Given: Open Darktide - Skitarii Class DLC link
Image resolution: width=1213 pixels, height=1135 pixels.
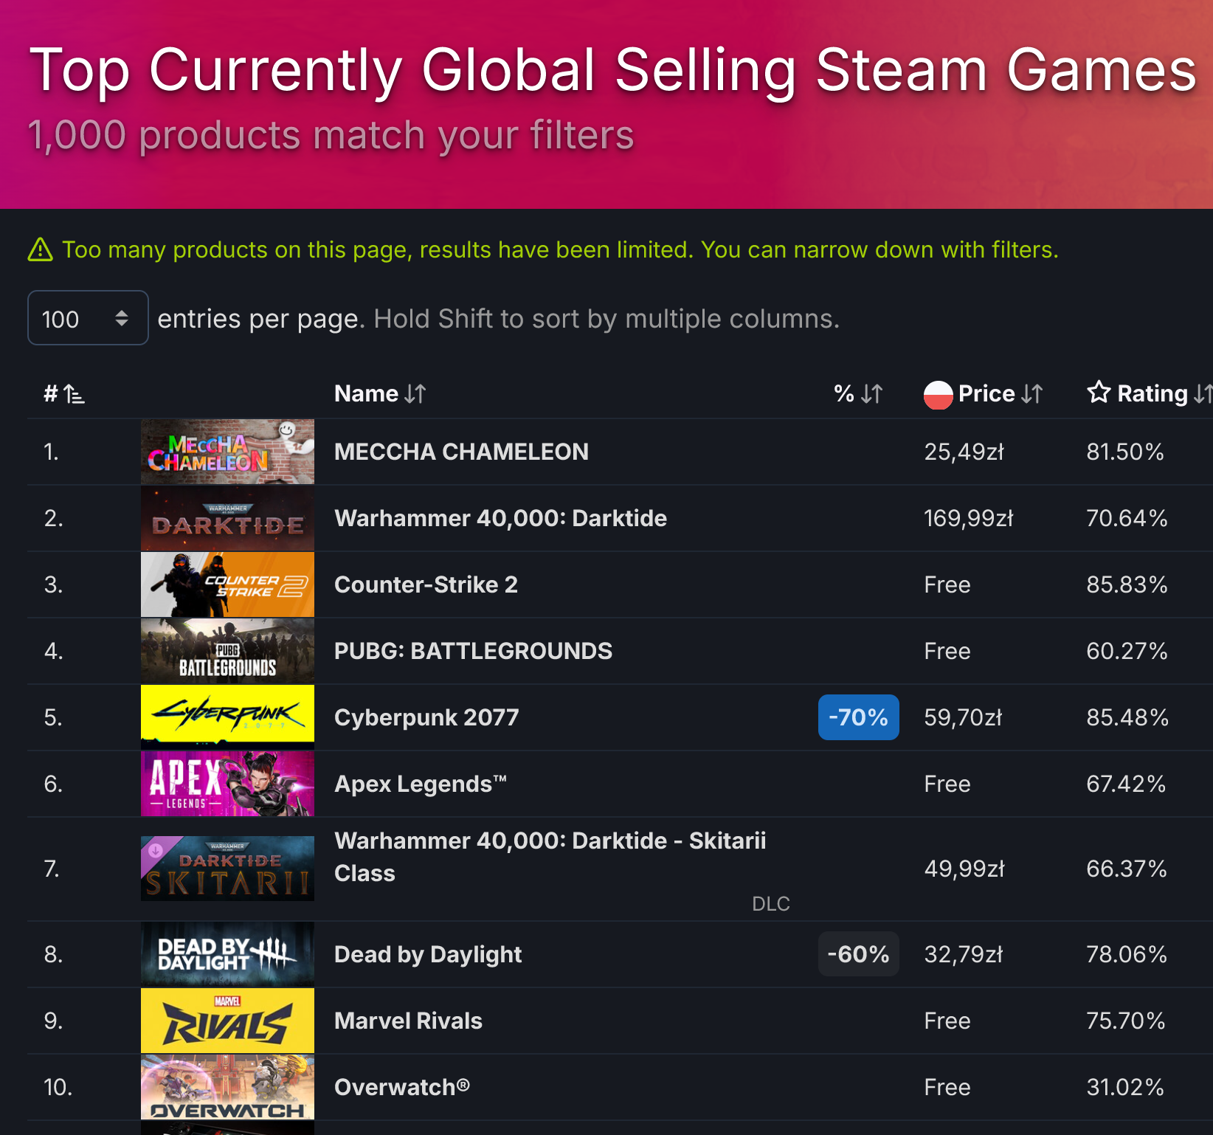Looking at the screenshot, I should (x=550, y=857).
